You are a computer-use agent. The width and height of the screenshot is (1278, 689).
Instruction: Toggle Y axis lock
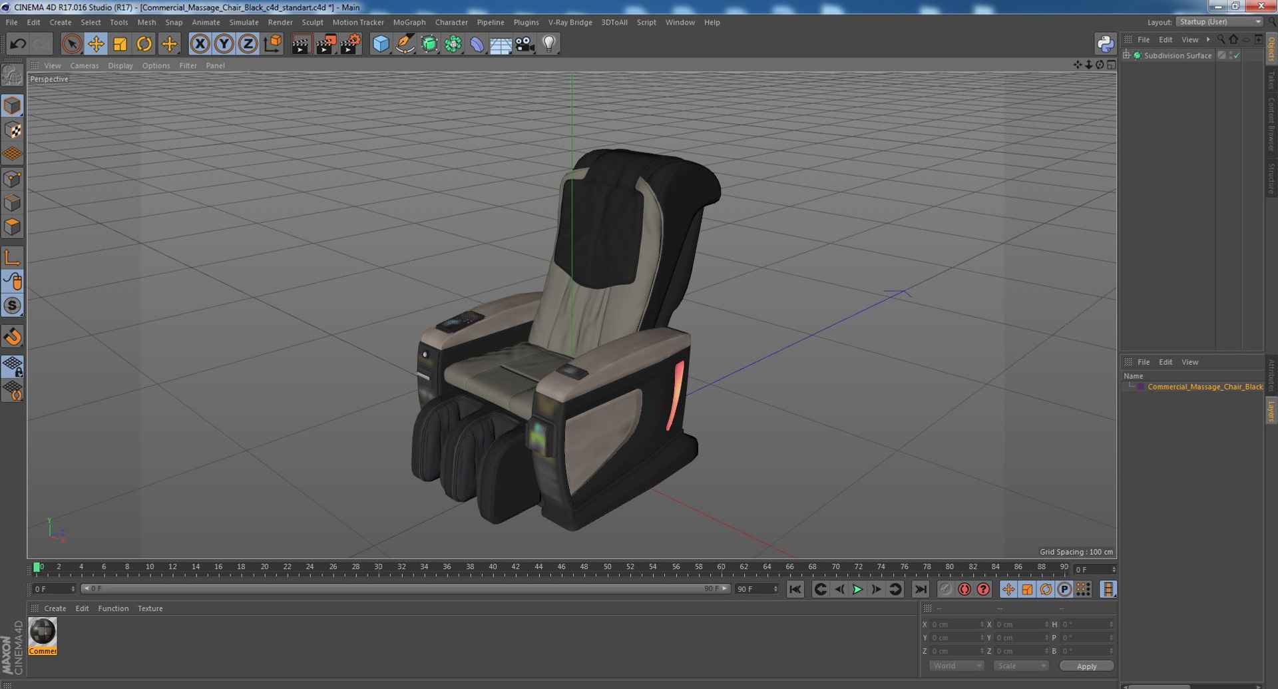coord(224,44)
